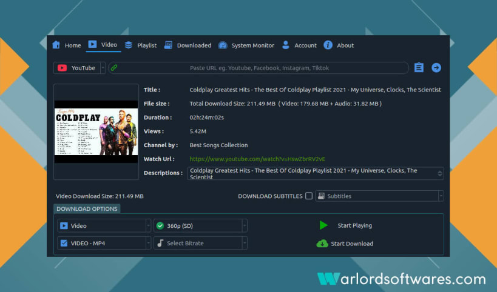The image size is (497, 292).
Task: Click the green link chain icon
Action: pyautogui.click(x=114, y=68)
